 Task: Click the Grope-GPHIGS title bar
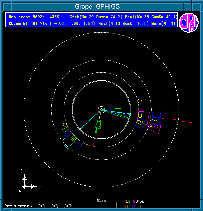pos(97,6)
